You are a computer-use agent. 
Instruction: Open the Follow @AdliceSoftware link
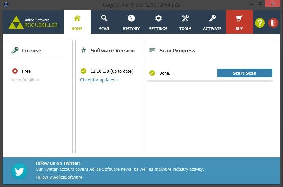tap(59, 177)
